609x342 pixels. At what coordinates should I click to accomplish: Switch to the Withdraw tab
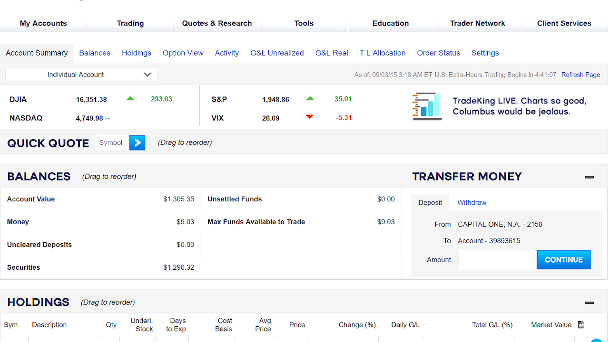(x=471, y=202)
